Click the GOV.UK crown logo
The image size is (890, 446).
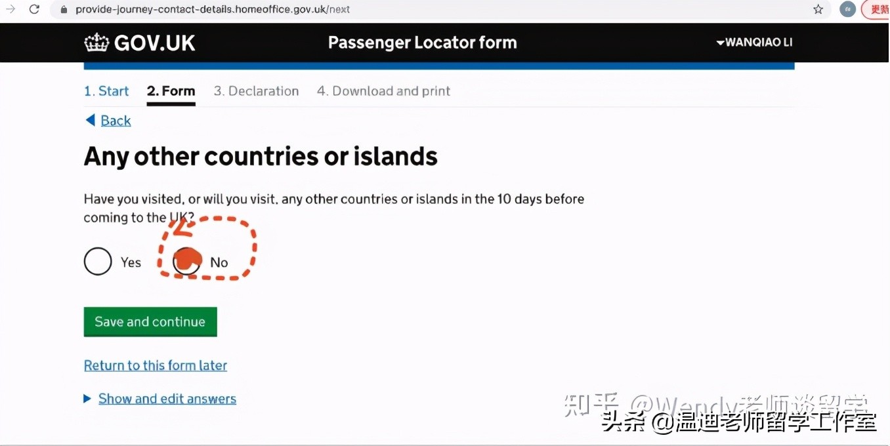pos(96,41)
